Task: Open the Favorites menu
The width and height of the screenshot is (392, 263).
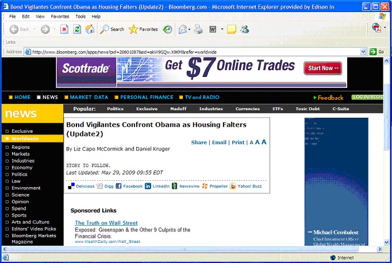Action: [x=60, y=17]
